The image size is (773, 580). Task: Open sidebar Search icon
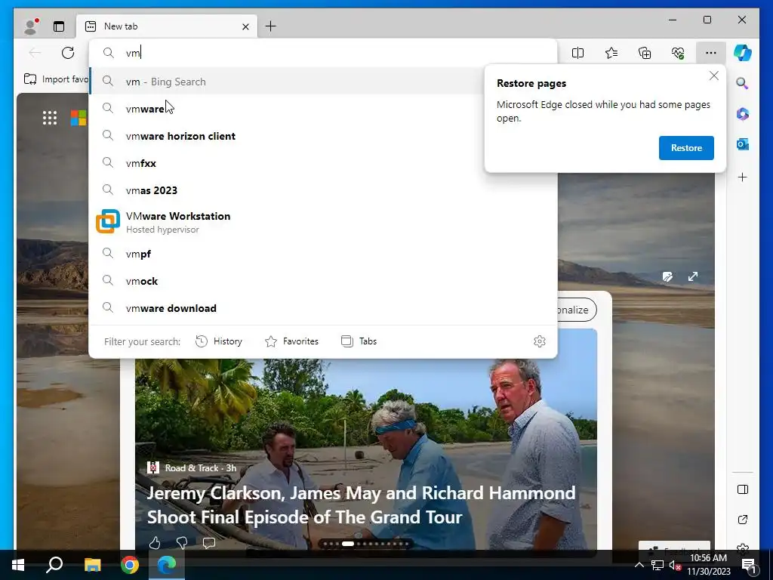click(x=743, y=83)
